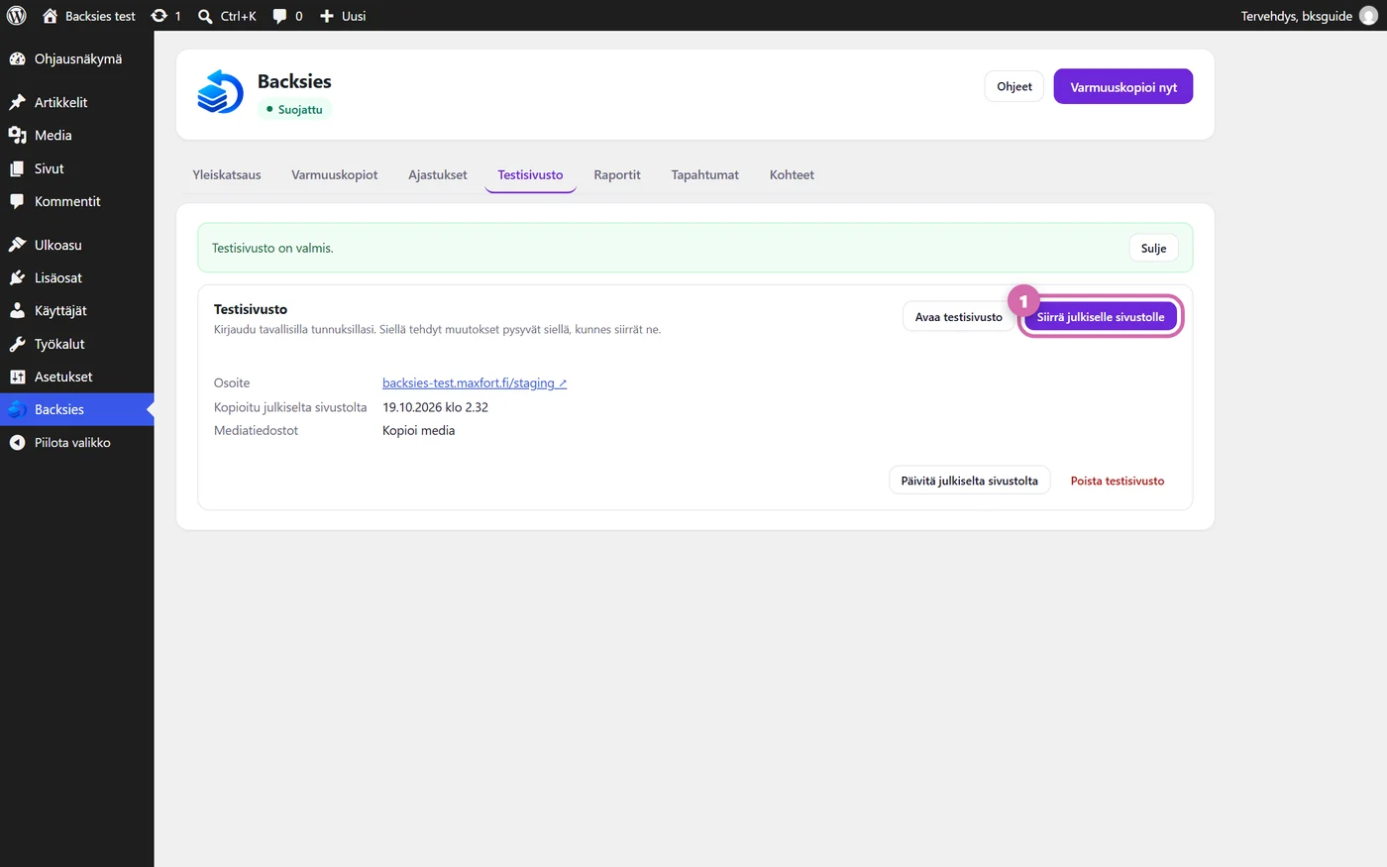Click the Ohjeet help button
The height and width of the screenshot is (867, 1387).
pyautogui.click(x=1014, y=86)
